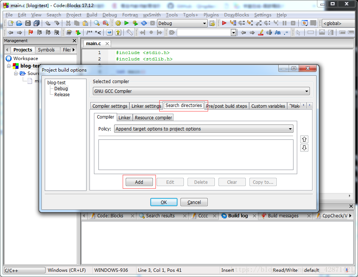Viewport: 358px width, 277px height.
Task: Open the Selected compiler dropdown
Action: tap(201, 91)
